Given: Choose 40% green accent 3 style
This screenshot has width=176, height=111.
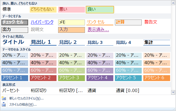Looking at the screenshot, I should click(x=72, y=63).
